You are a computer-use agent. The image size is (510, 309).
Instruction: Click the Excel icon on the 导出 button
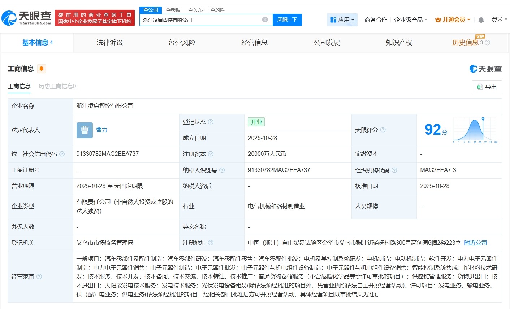point(479,87)
